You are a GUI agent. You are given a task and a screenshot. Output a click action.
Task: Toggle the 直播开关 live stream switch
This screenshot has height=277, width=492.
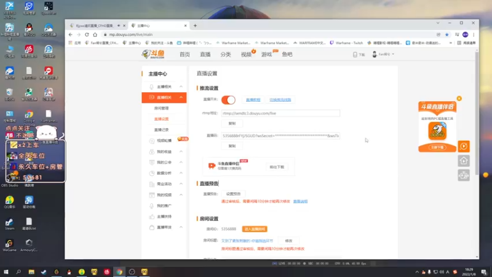pyautogui.click(x=228, y=100)
